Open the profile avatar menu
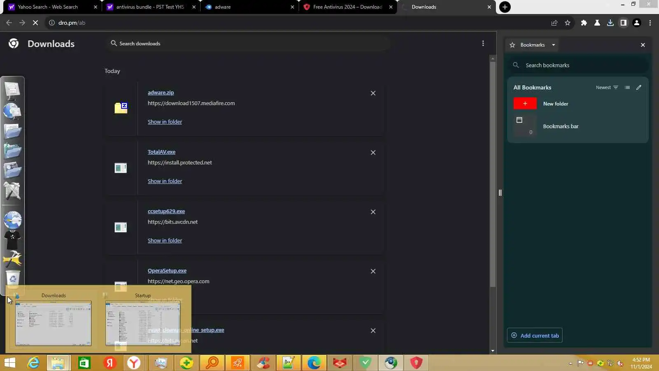The width and height of the screenshot is (659, 371). coord(636,23)
